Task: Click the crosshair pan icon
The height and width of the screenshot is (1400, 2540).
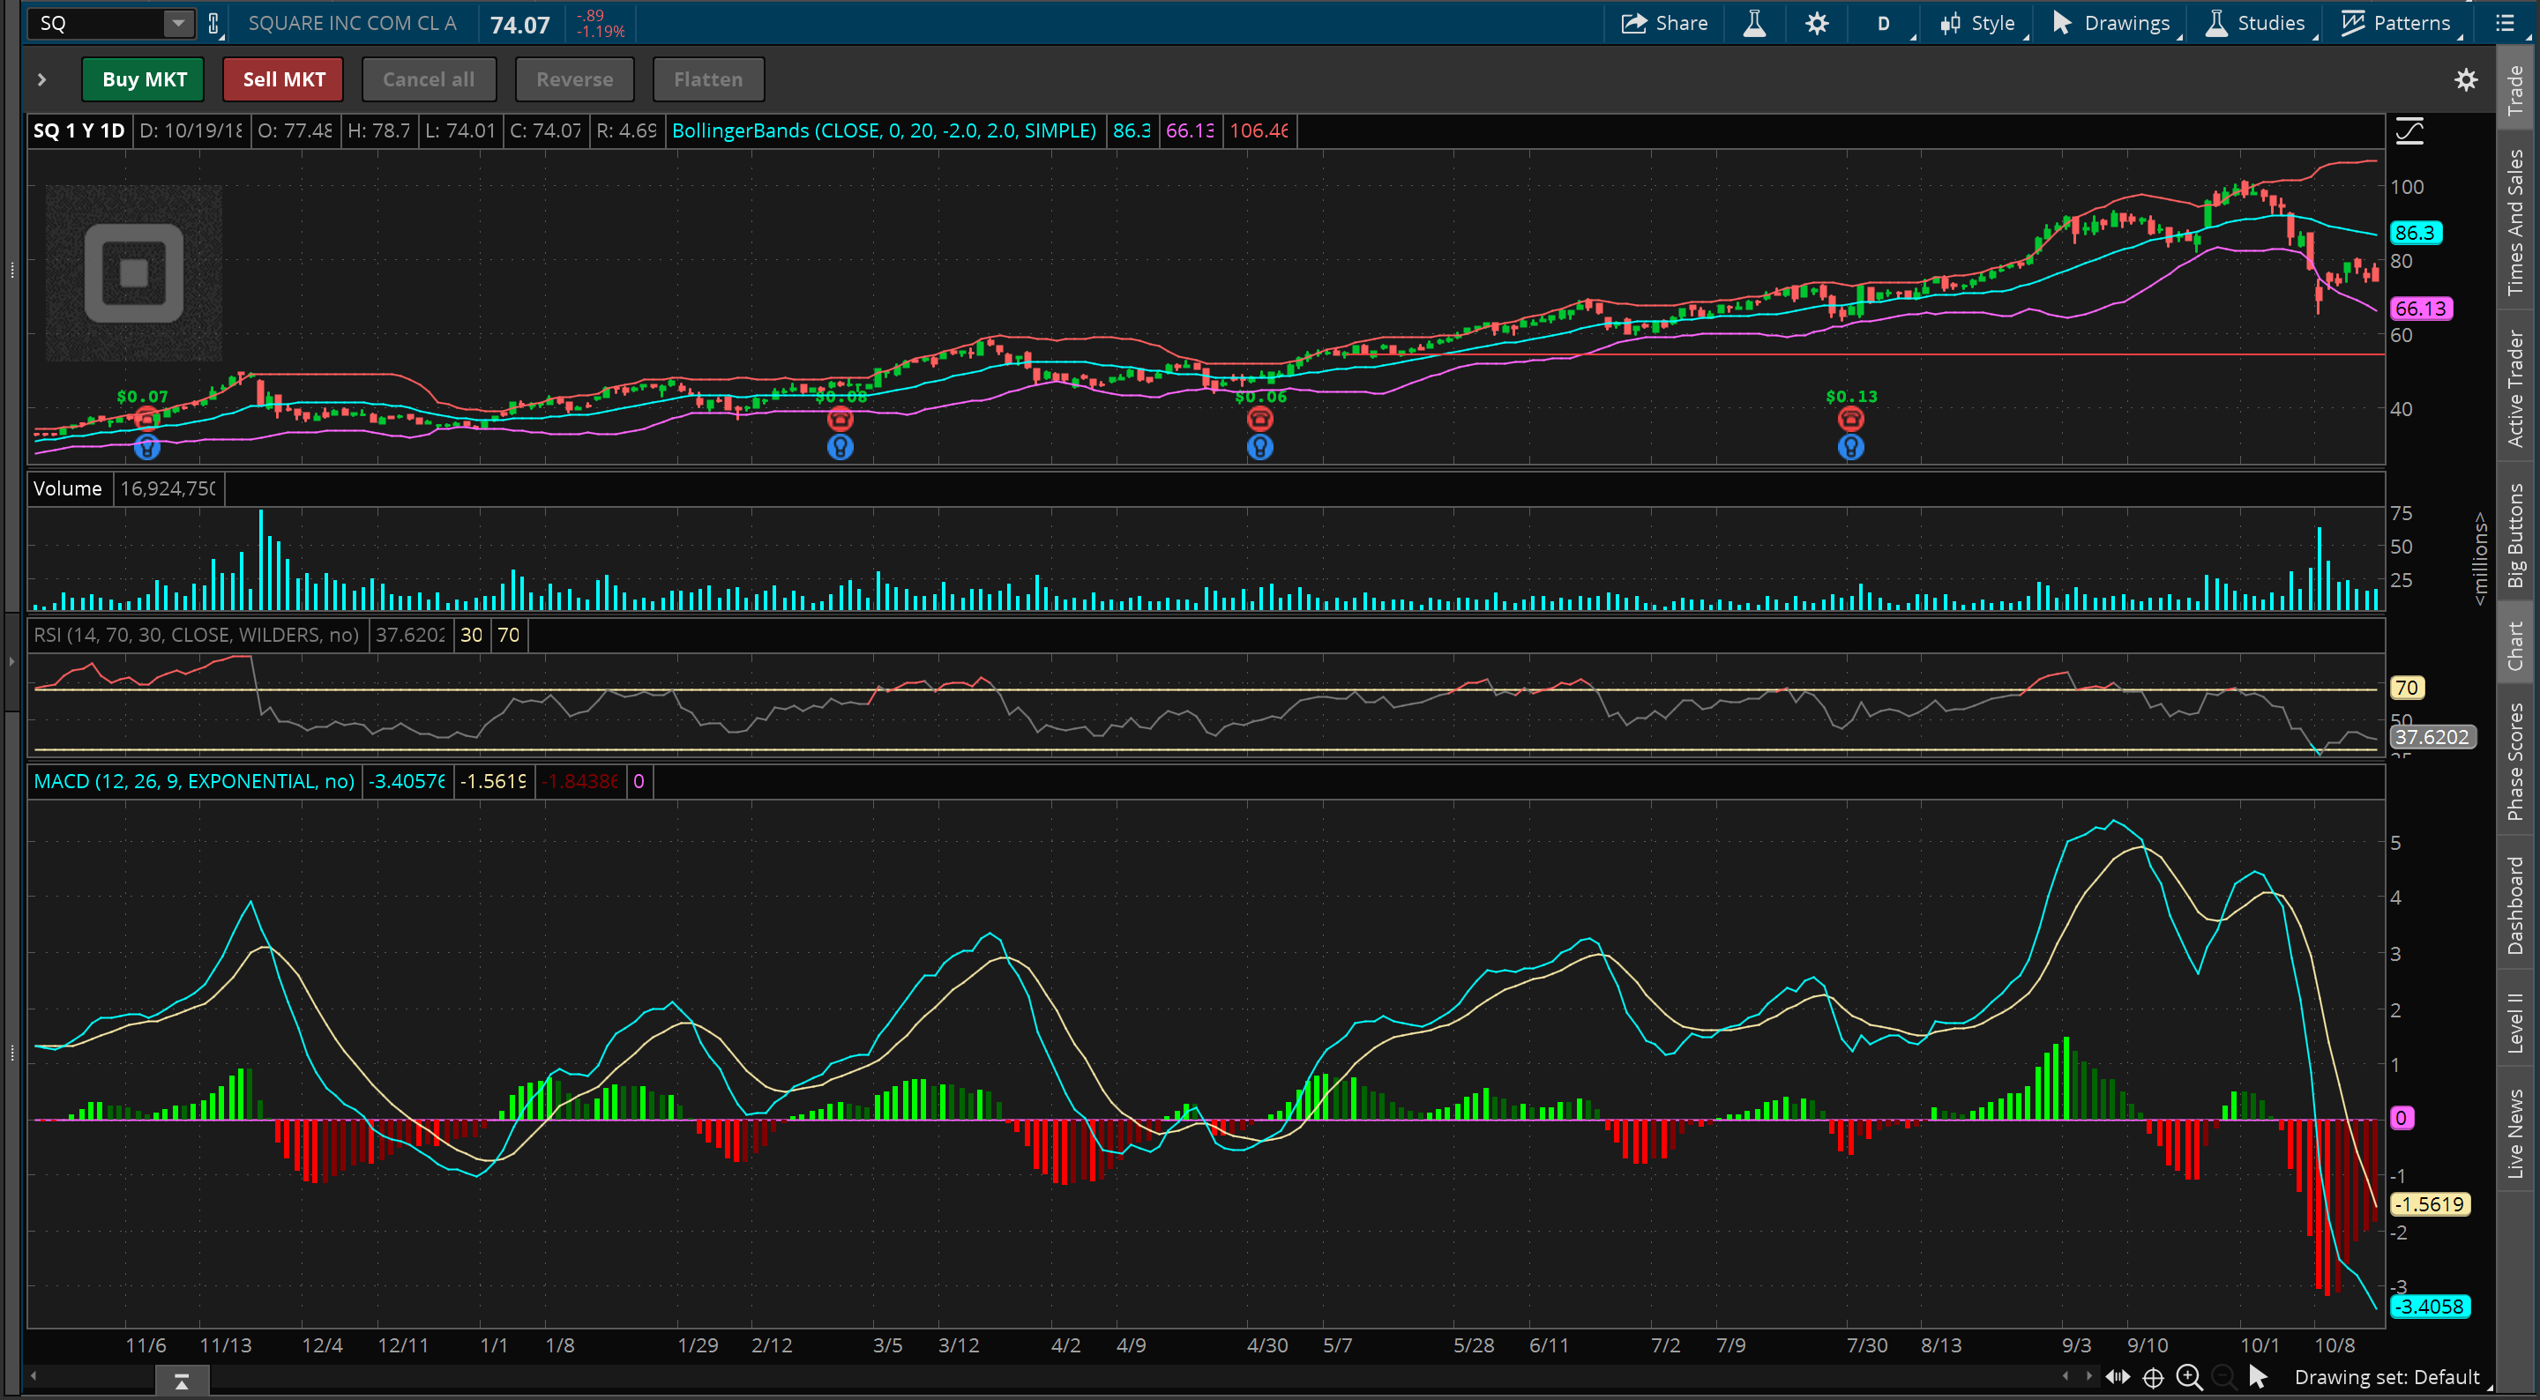Action: tap(2154, 1377)
